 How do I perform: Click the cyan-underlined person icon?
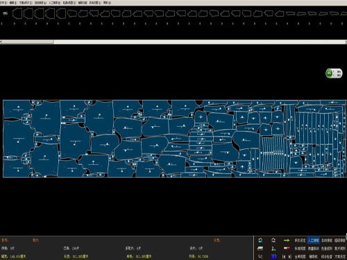point(260,241)
